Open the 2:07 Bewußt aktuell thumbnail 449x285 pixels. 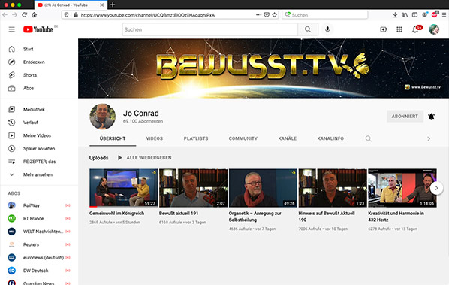(x=193, y=188)
